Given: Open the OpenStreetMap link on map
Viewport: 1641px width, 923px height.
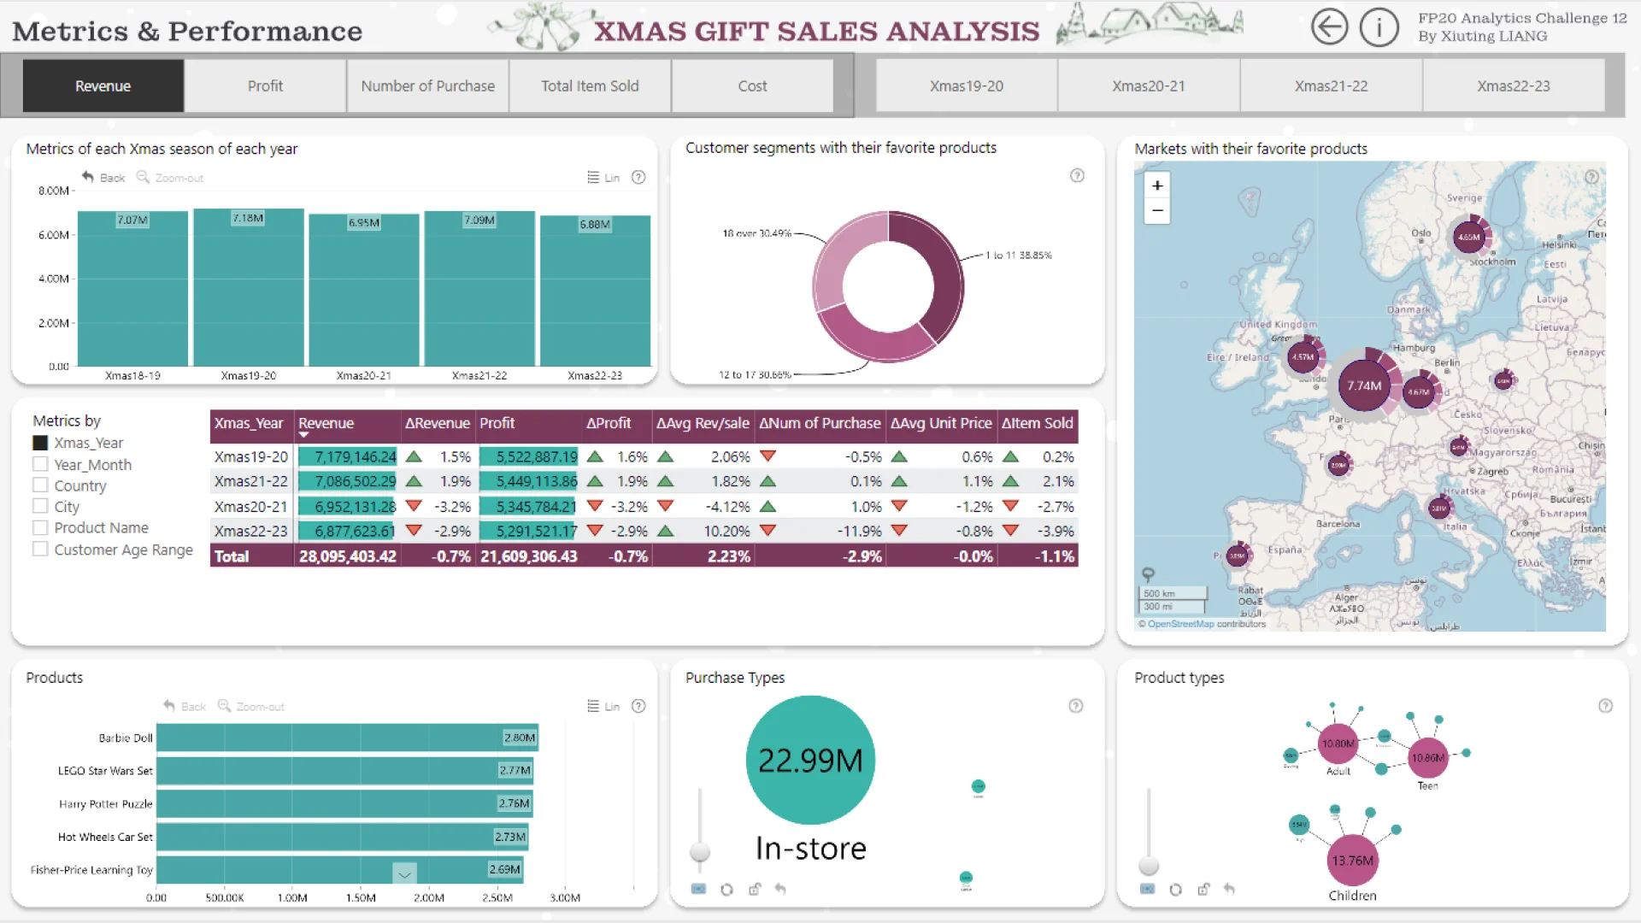Looking at the screenshot, I should [1180, 624].
